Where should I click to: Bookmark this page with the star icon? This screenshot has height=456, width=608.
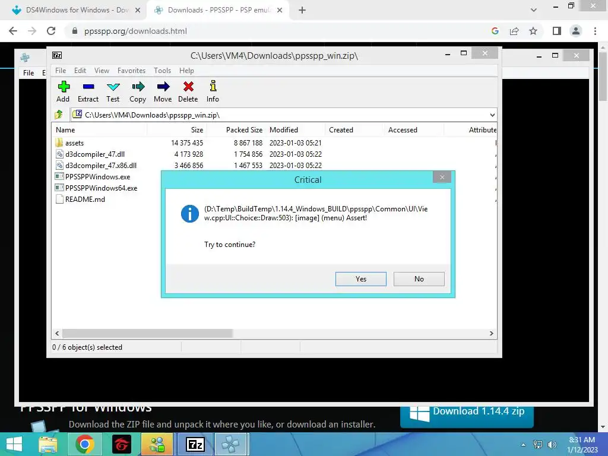533,31
